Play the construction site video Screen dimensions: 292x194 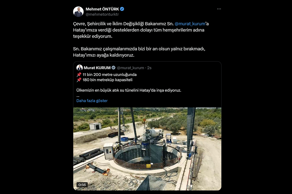tap(147, 149)
